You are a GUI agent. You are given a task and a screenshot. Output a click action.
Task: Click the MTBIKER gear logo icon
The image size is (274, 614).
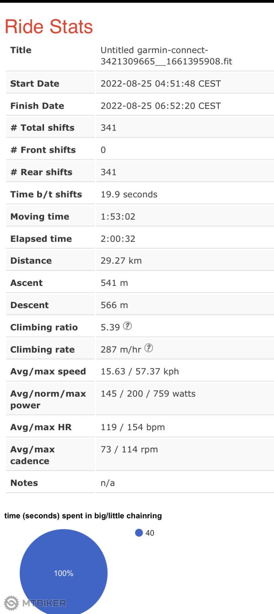[11, 603]
